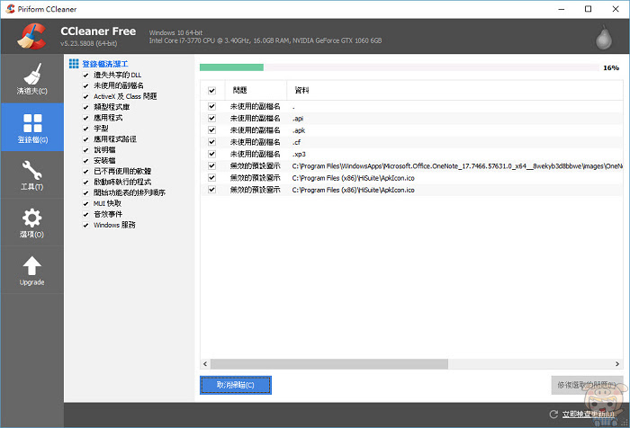Sort results by 資料 column header
Screen dimensions: 630x428
(x=454, y=90)
